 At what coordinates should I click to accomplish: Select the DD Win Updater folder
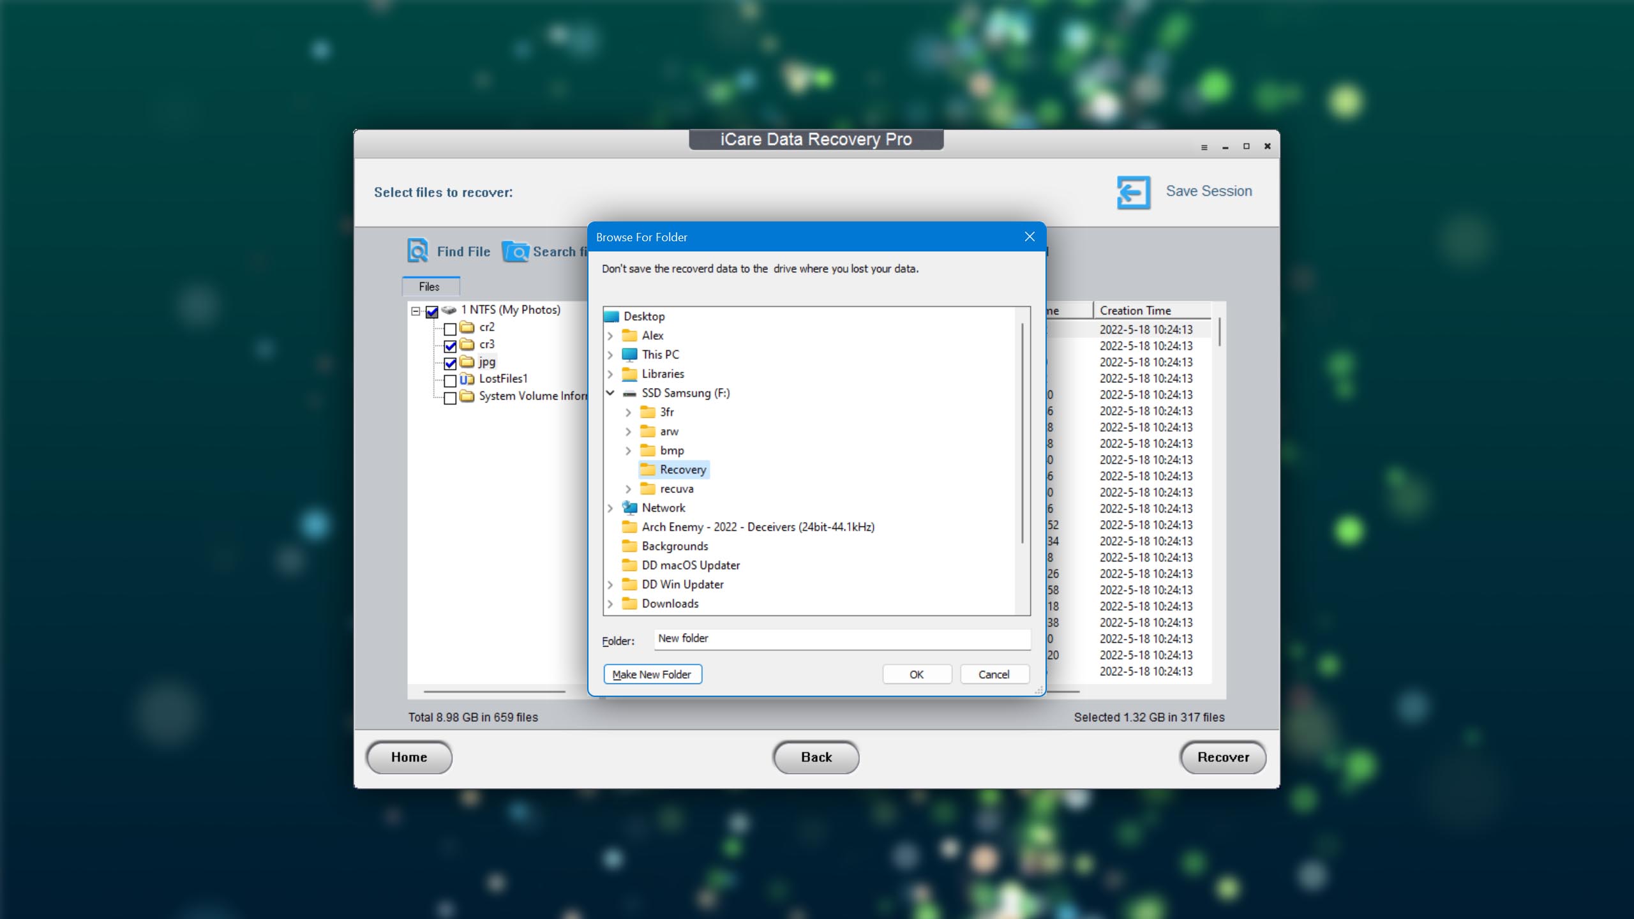point(682,585)
